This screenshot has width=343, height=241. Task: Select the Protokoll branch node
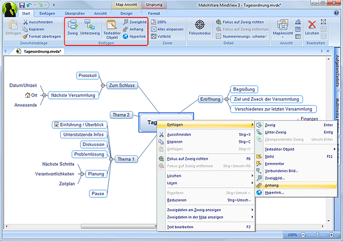(x=87, y=75)
